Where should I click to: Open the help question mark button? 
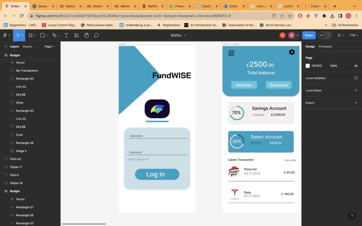(352, 216)
